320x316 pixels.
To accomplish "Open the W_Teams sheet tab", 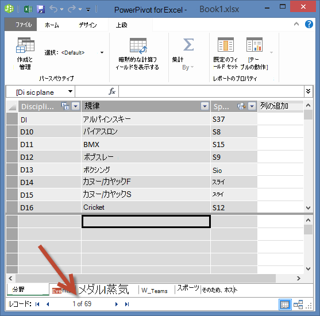I will [x=155, y=291].
